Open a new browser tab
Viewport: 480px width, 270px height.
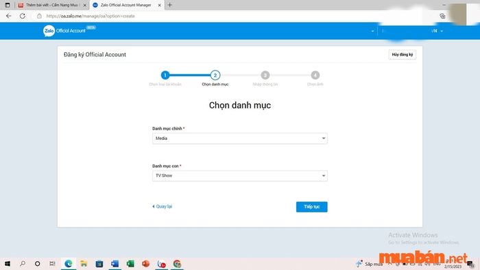click(170, 5)
